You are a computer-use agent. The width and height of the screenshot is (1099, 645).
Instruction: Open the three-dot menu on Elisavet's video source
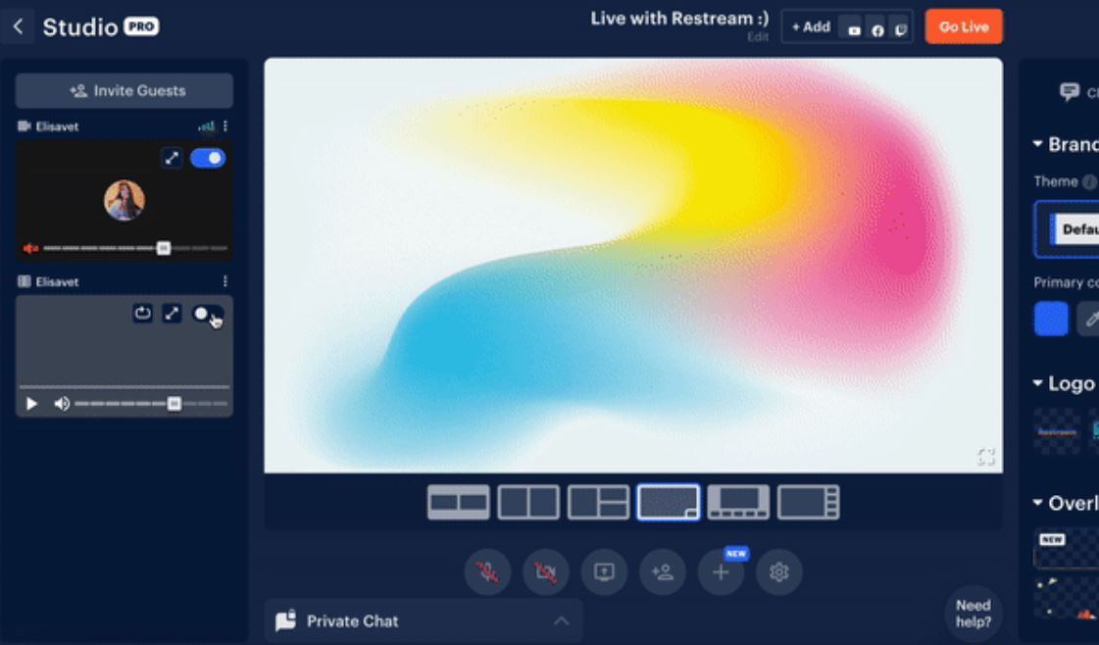pos(227,281)
